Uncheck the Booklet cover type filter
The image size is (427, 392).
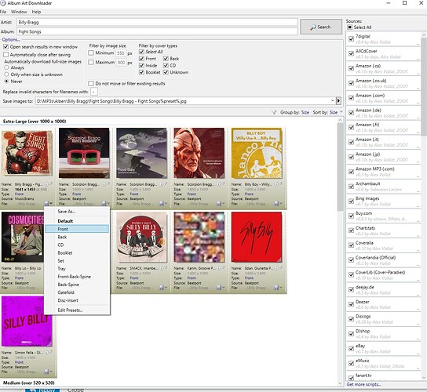[141, 72]
